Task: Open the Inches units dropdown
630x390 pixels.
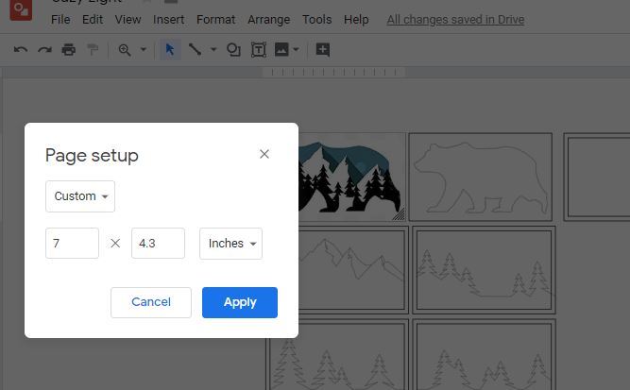Action: [x=231, y=243]
